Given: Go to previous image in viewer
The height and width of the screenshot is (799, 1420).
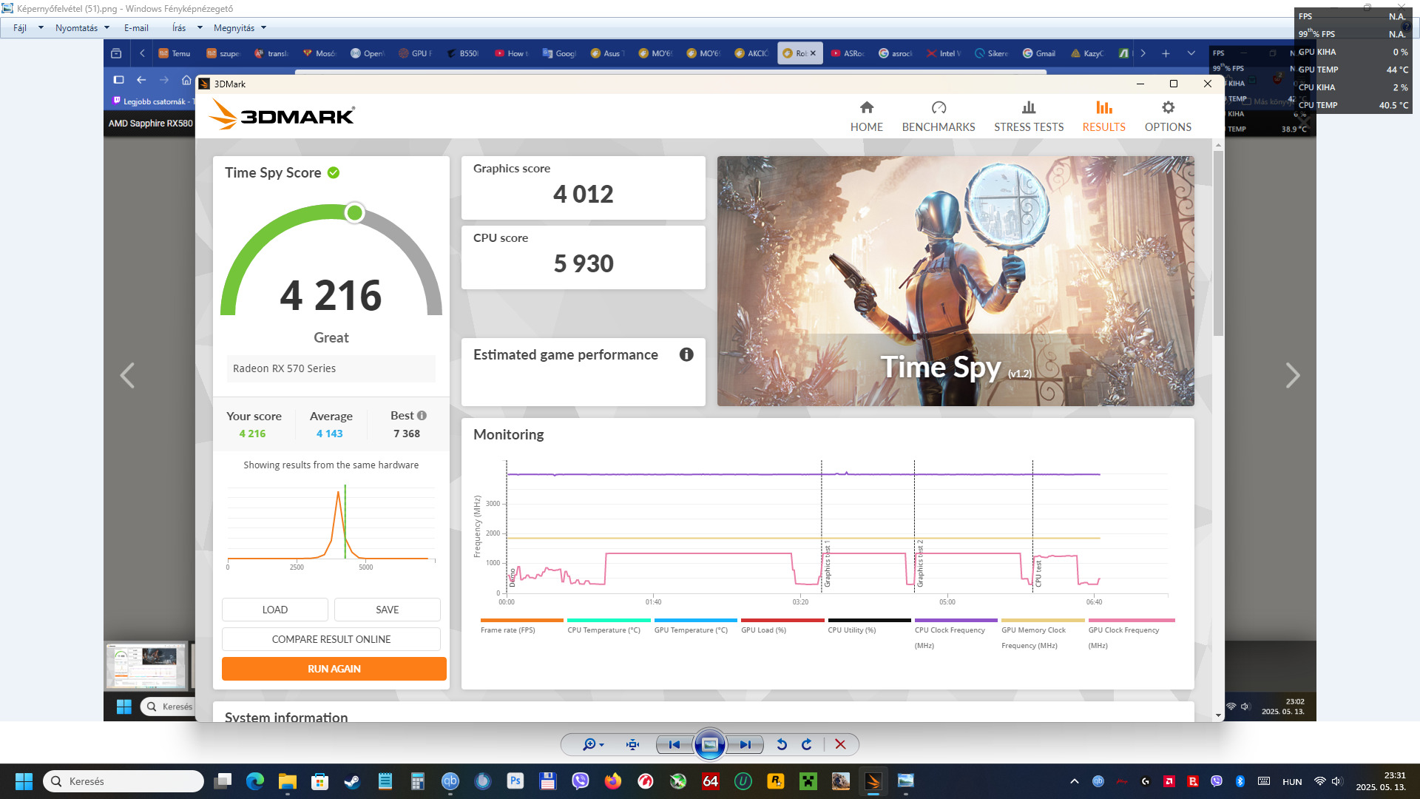Looking at the screenshot, I should (x=674, y=744).
